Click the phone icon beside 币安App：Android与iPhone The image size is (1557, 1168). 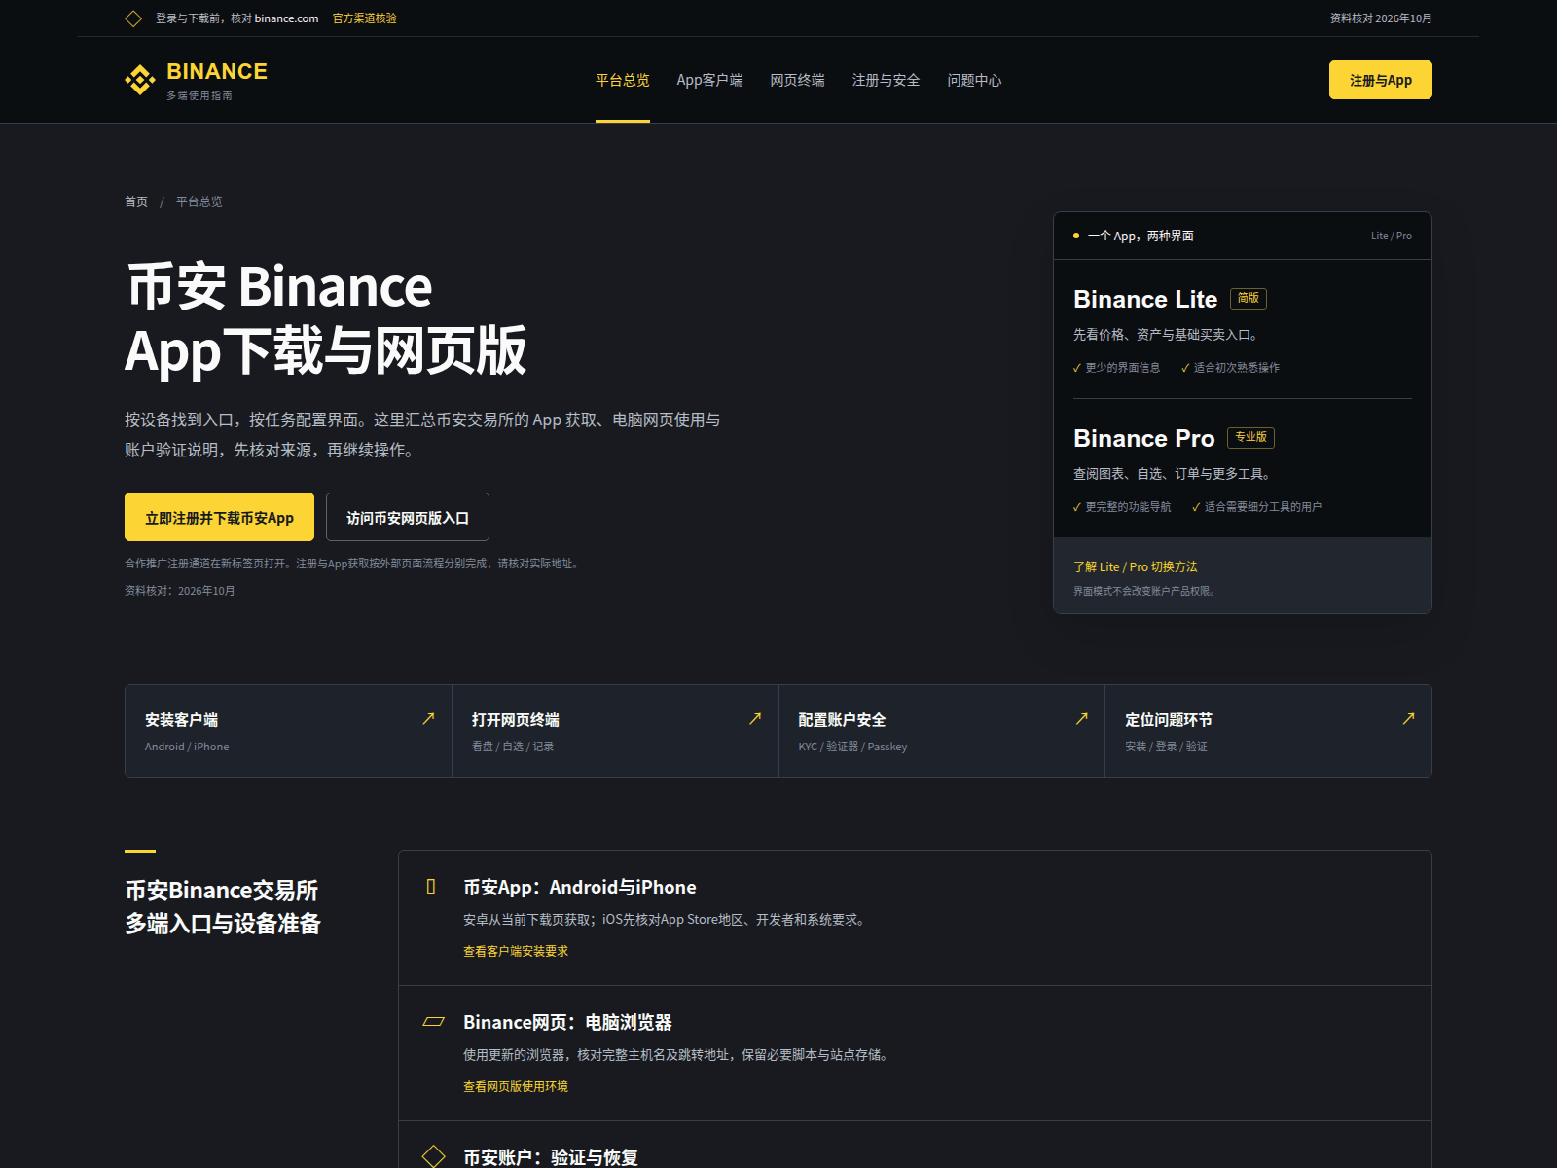(x=431, y=887)
